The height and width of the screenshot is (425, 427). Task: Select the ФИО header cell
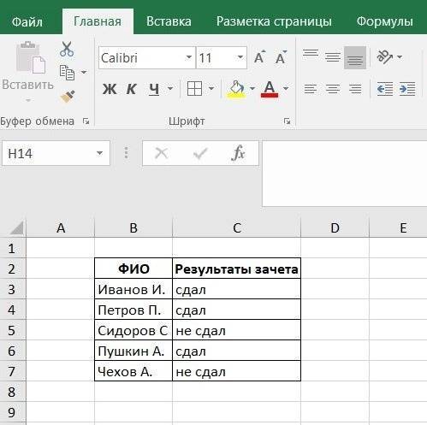[x=133, y=269]
